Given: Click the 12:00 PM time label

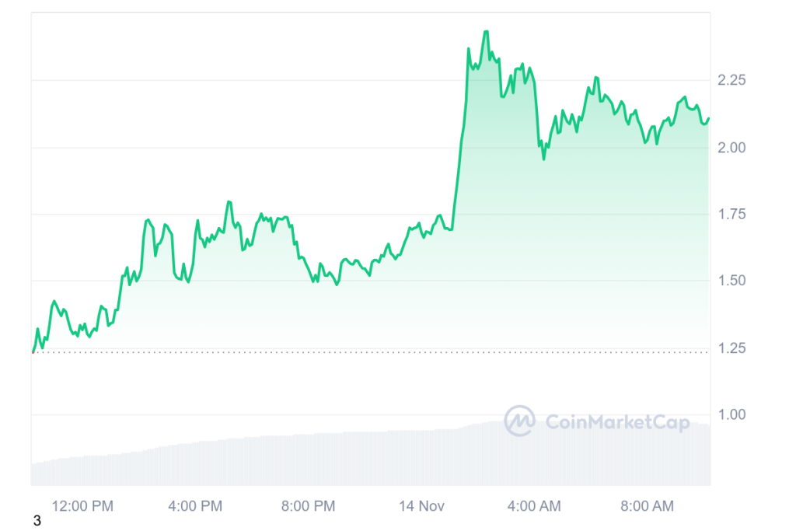Looking at the screenshot, I should pyautogui.click(x=82, y=506).
